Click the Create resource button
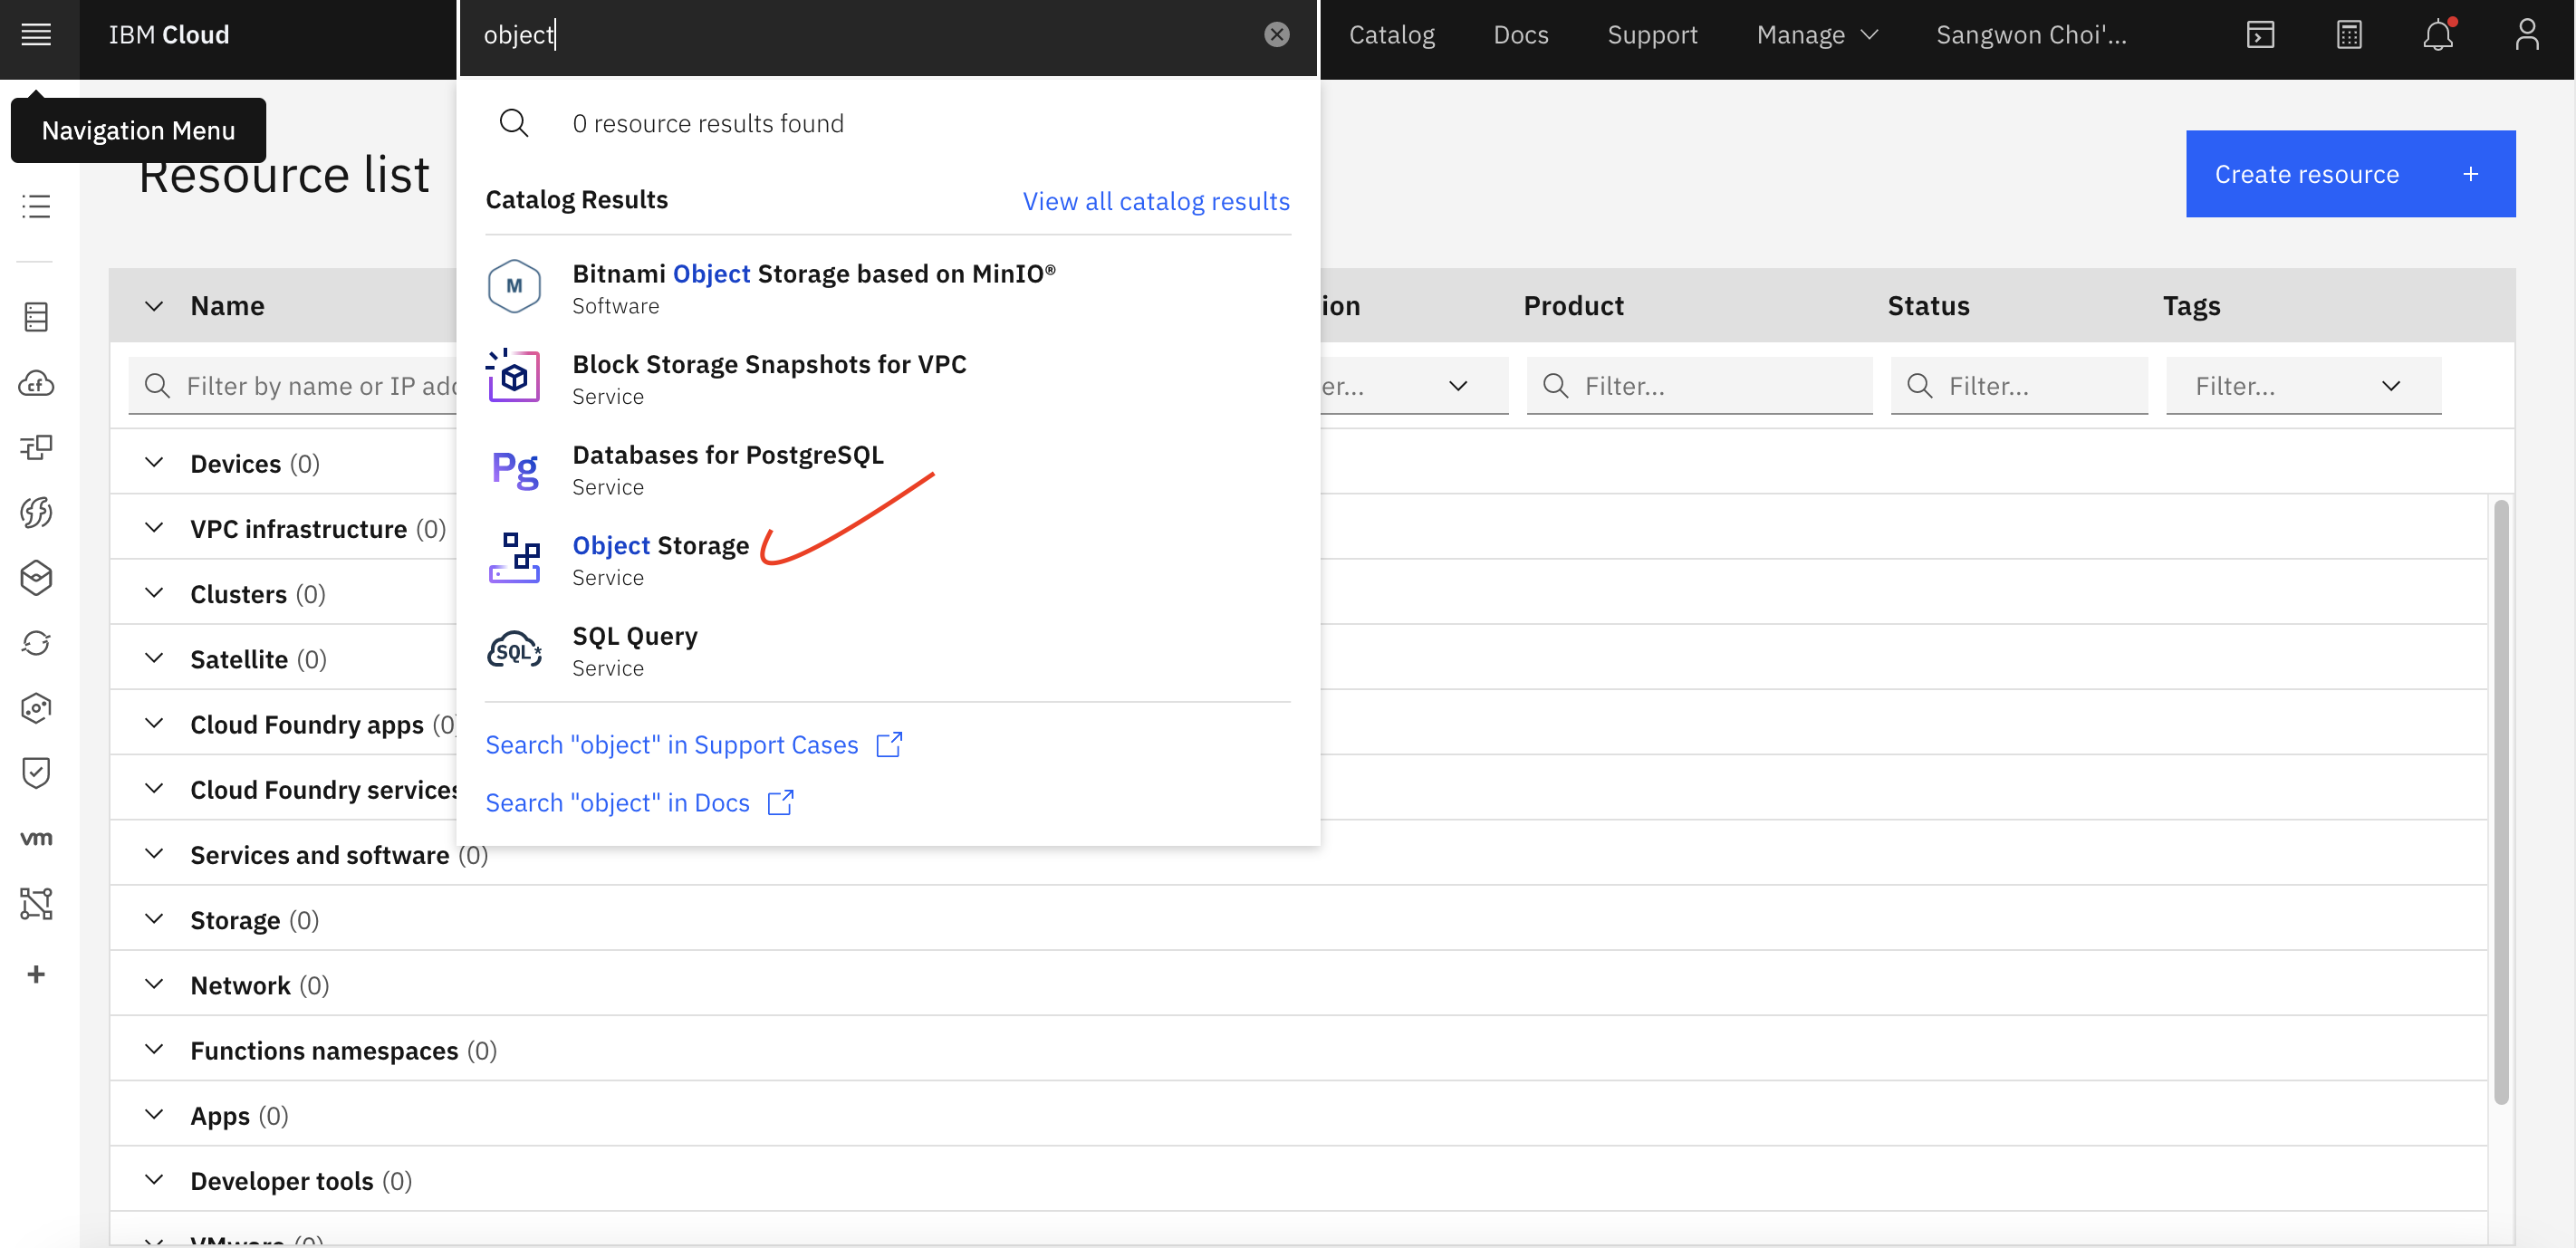 [2349, 174]
